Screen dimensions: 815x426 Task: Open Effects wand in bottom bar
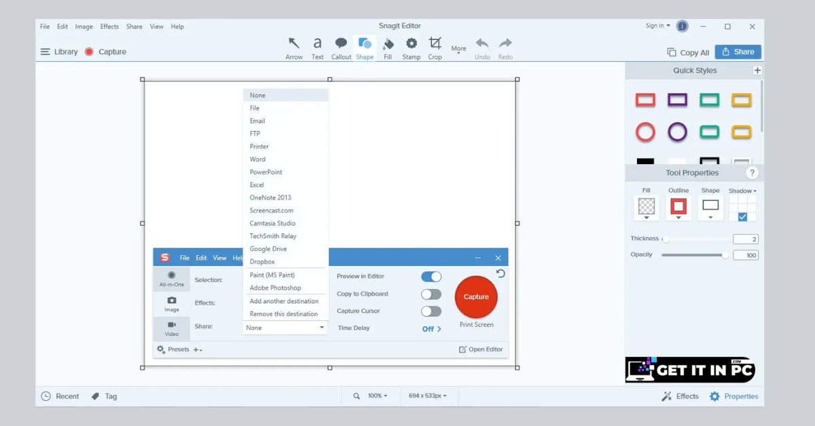click(x=667, y=396)
